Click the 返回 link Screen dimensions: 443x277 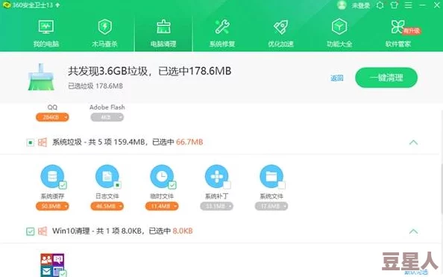point(337,78)
